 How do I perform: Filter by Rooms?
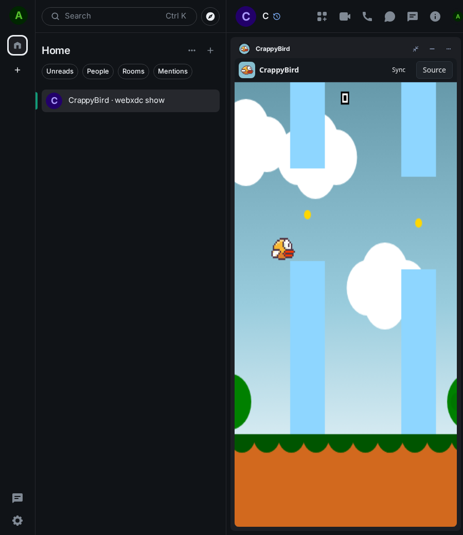coord(133,72)
